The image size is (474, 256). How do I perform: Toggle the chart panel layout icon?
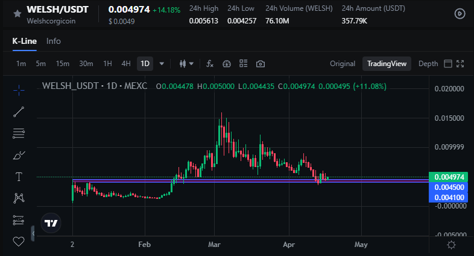[448, 64]
